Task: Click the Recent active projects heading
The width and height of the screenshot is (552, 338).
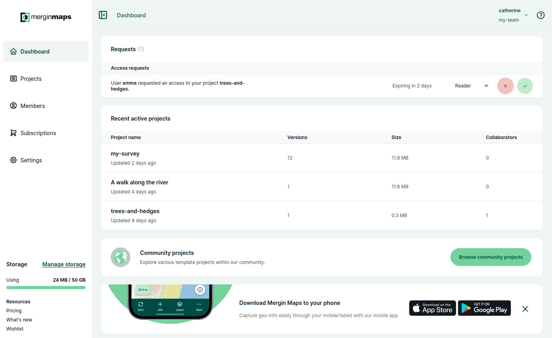Action: tap(141, 119)
